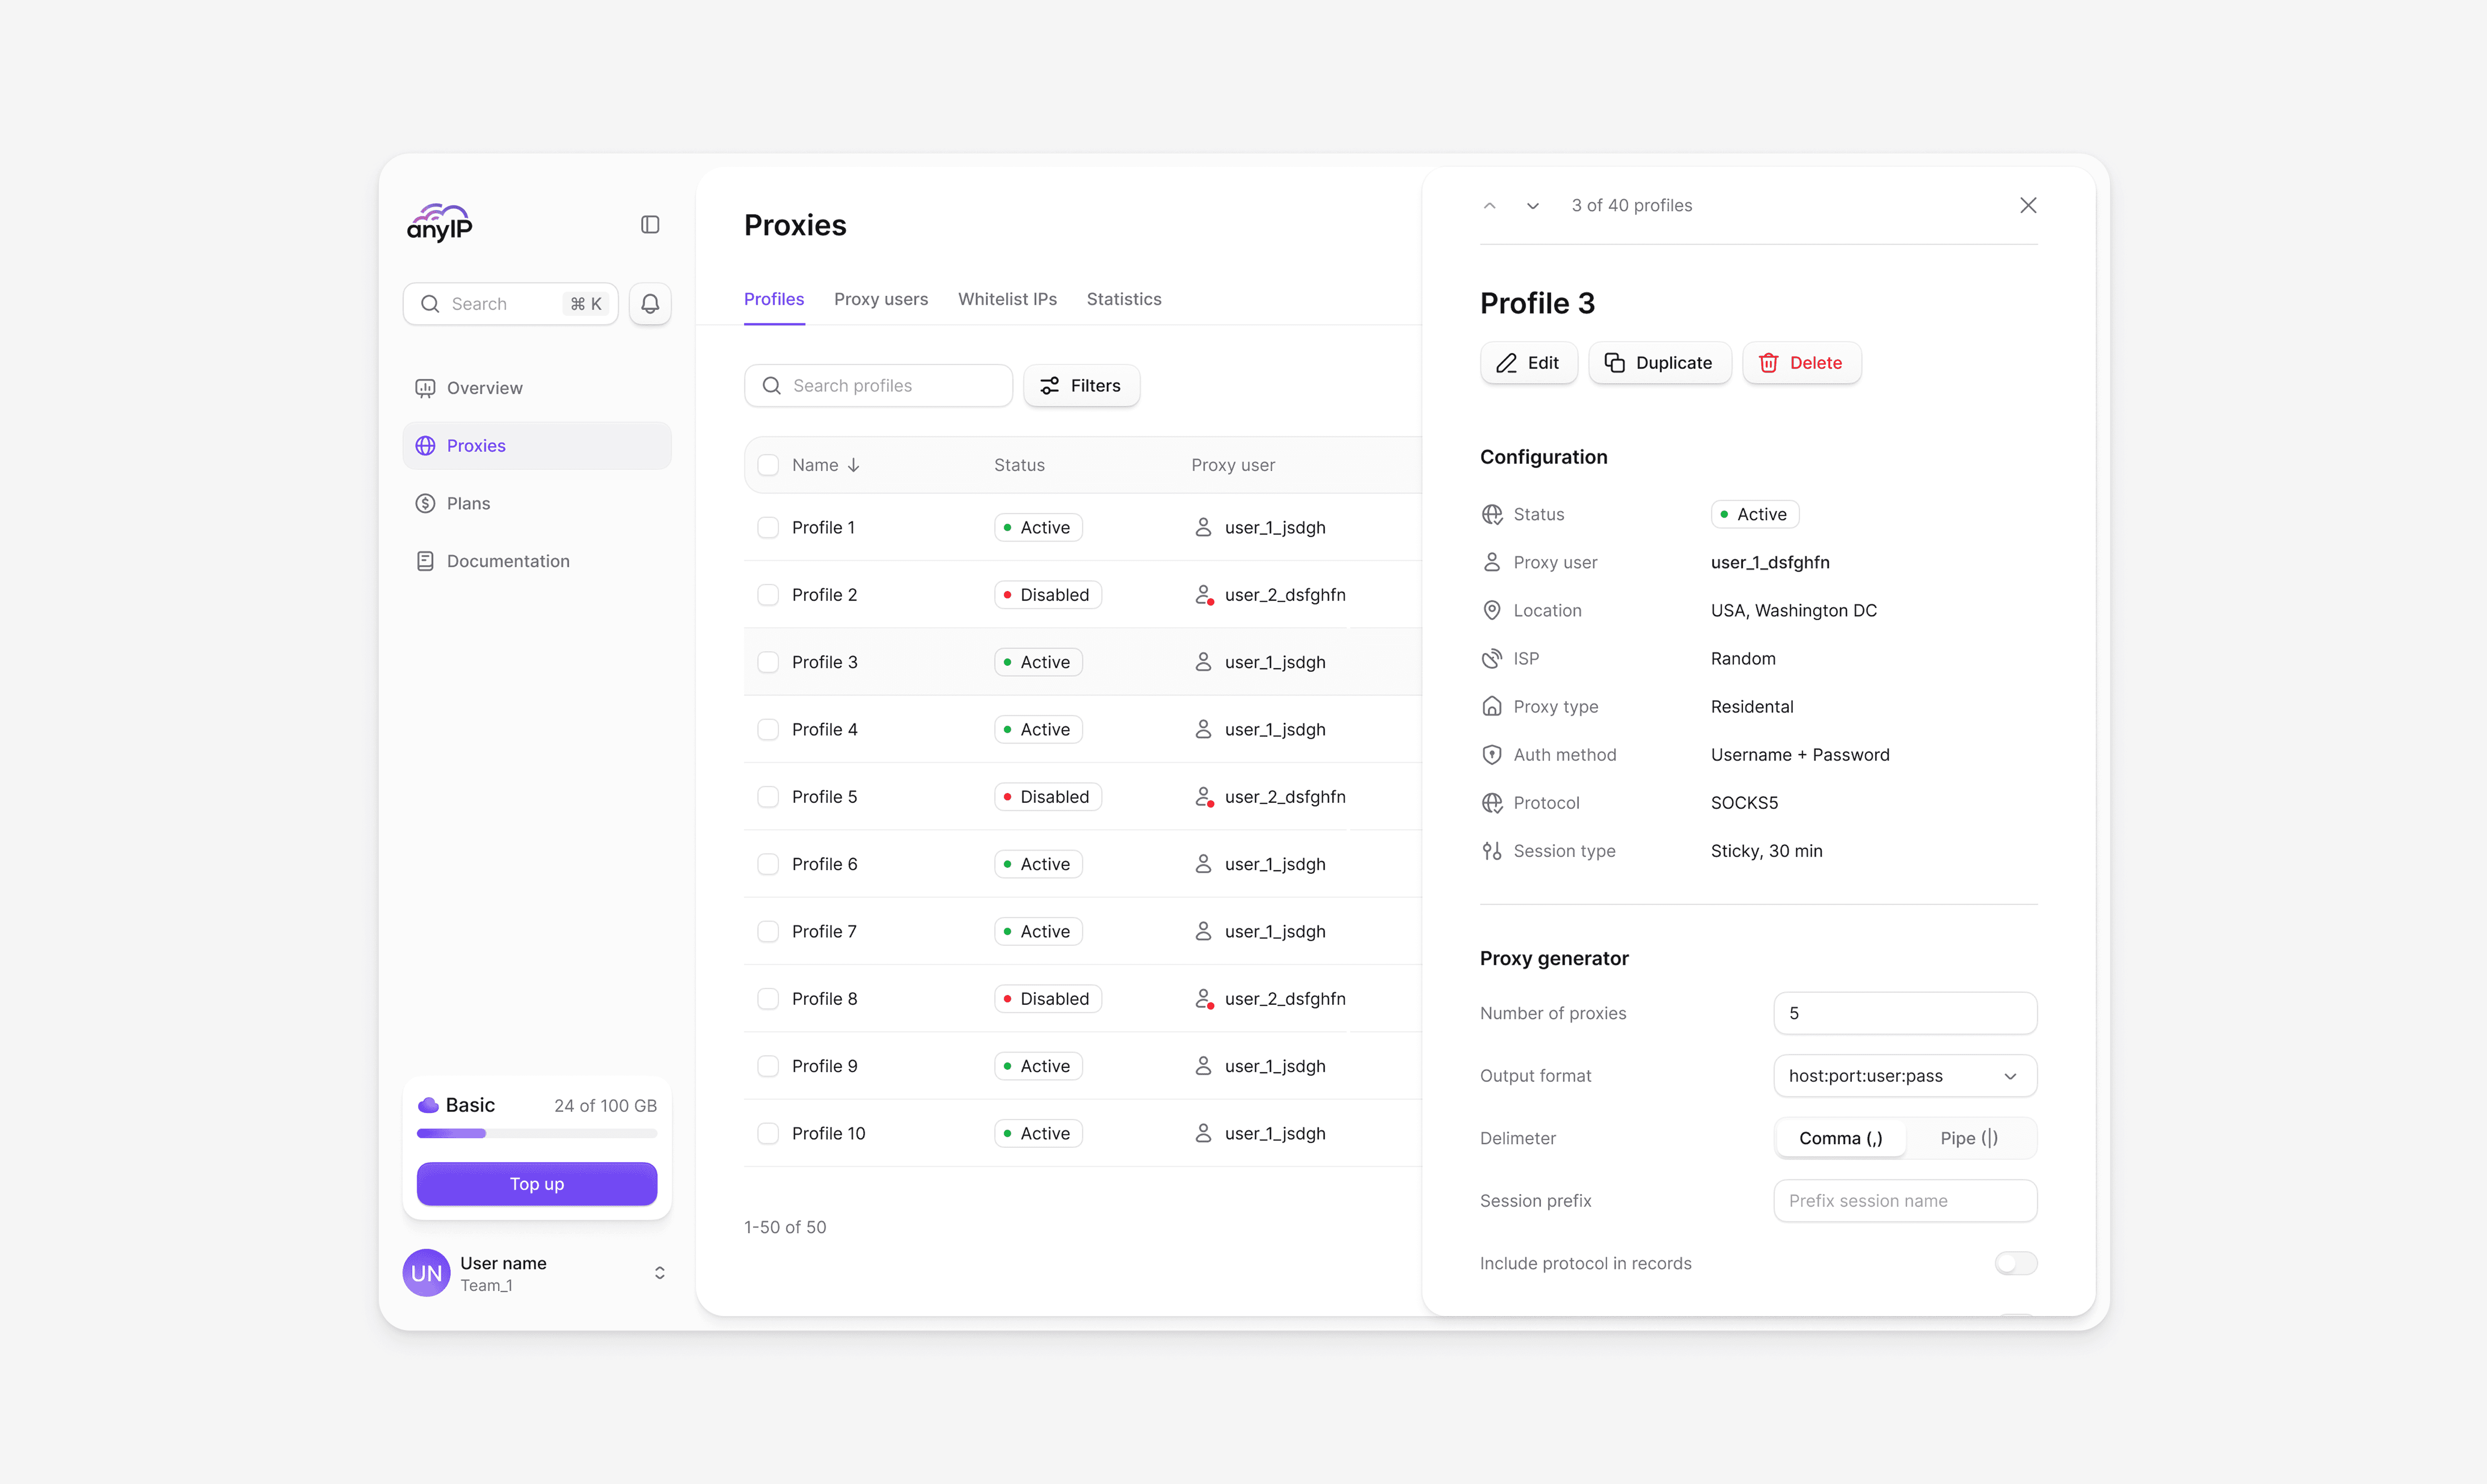Open the Statistics tab
The image size is (2487, 1484).
point(1123,299)
